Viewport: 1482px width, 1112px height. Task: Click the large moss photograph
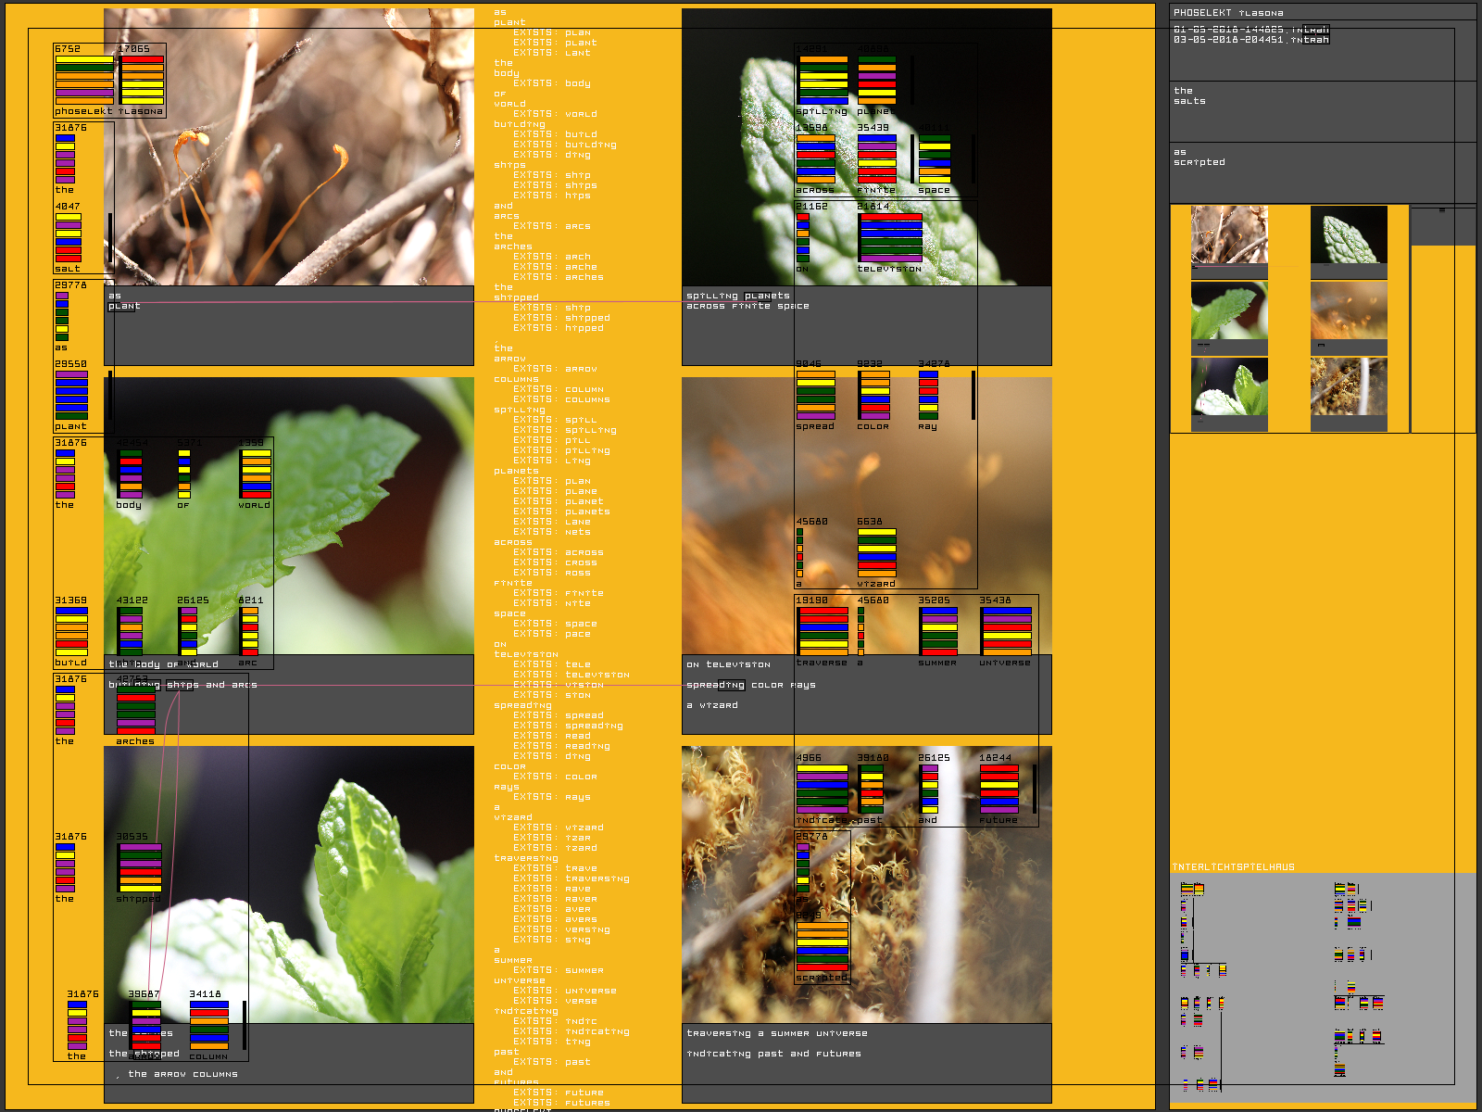point(867,885)
